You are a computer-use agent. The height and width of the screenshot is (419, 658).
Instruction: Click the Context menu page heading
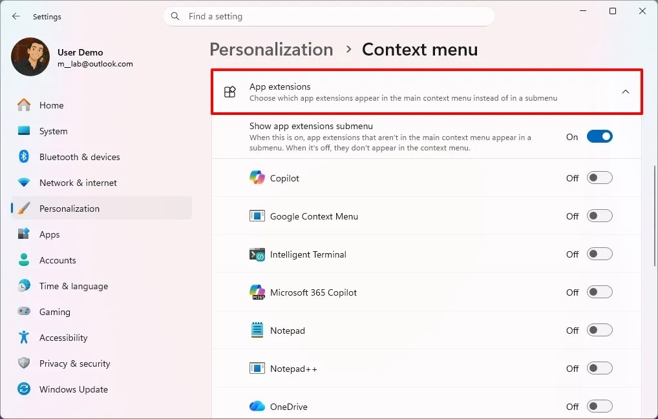click(x=419, y=50)
